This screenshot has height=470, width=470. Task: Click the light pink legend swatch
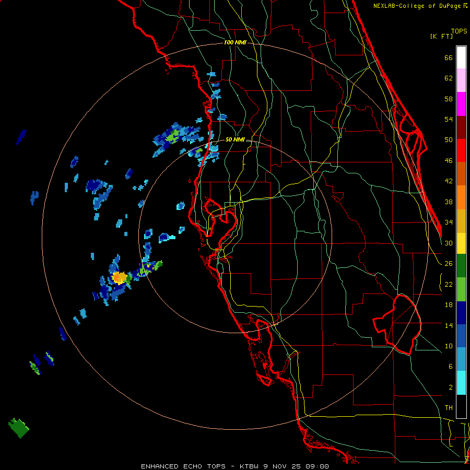pos(461,80)
